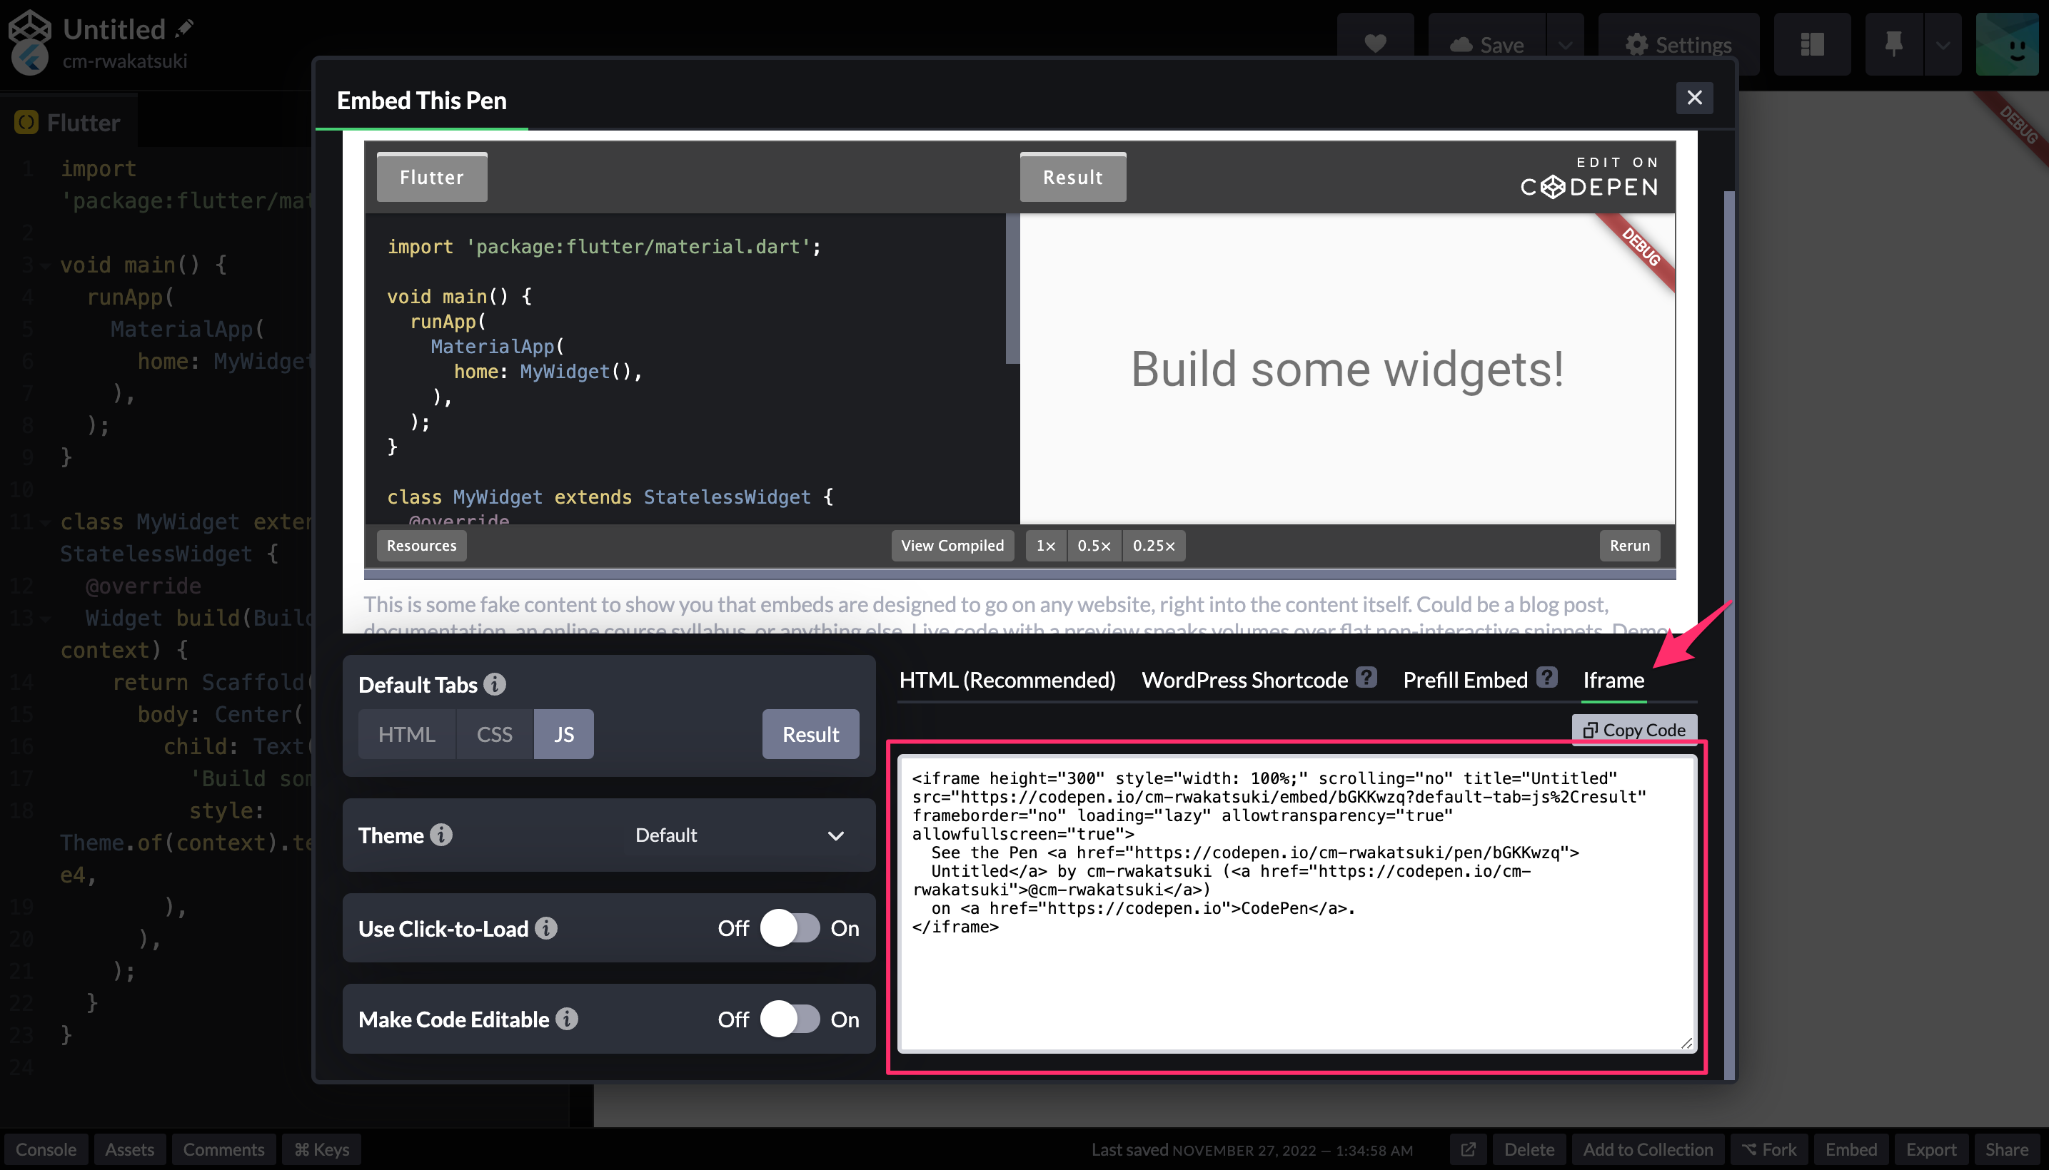Click the Default Tabs info icon
This screenshot has height=1170, width=2049.
495,684
